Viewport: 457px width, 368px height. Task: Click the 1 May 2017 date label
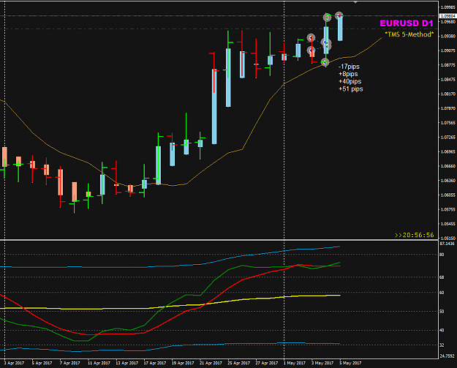click(x=295, y=363)
